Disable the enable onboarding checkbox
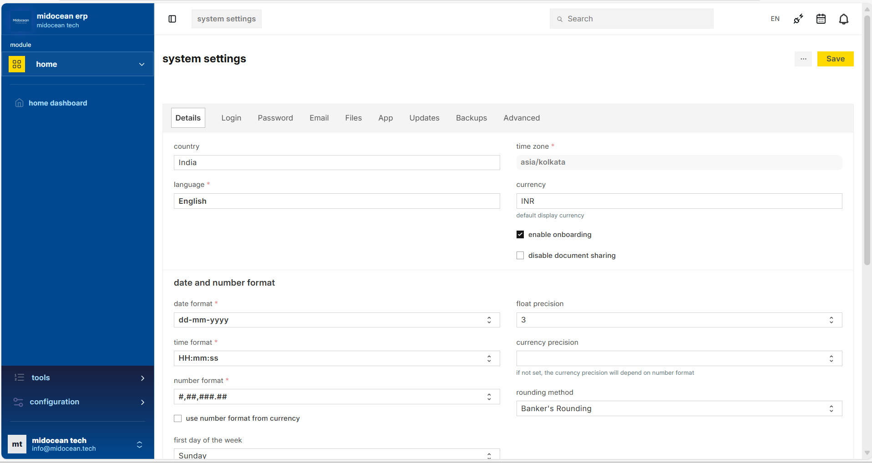The height and width of the screenshot is (463, 872). [520, 234]
